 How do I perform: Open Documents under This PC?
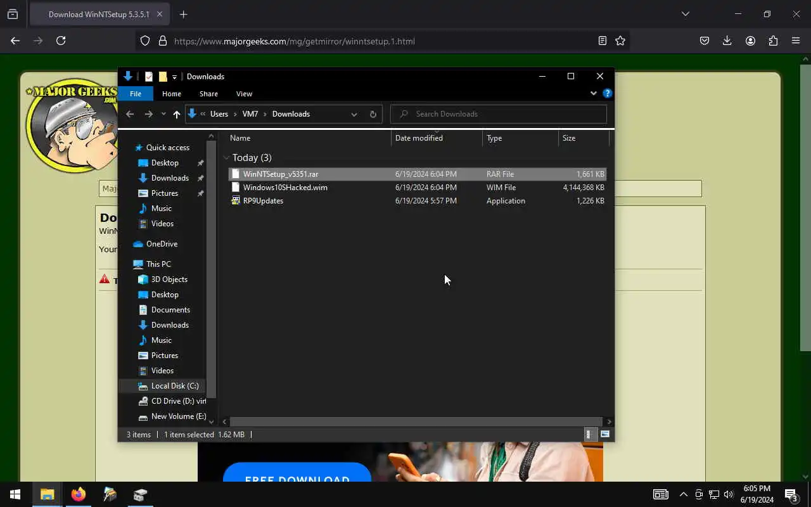coord(170,309)
